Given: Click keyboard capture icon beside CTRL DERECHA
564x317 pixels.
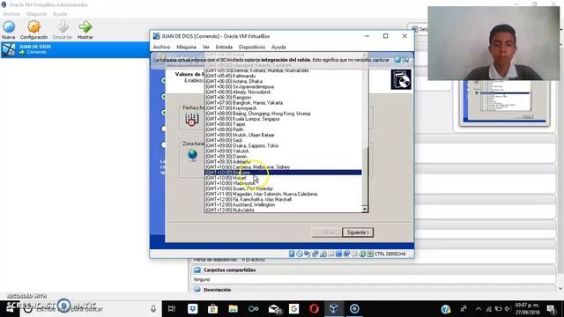Looking at the screenshot, I should 370,254.
